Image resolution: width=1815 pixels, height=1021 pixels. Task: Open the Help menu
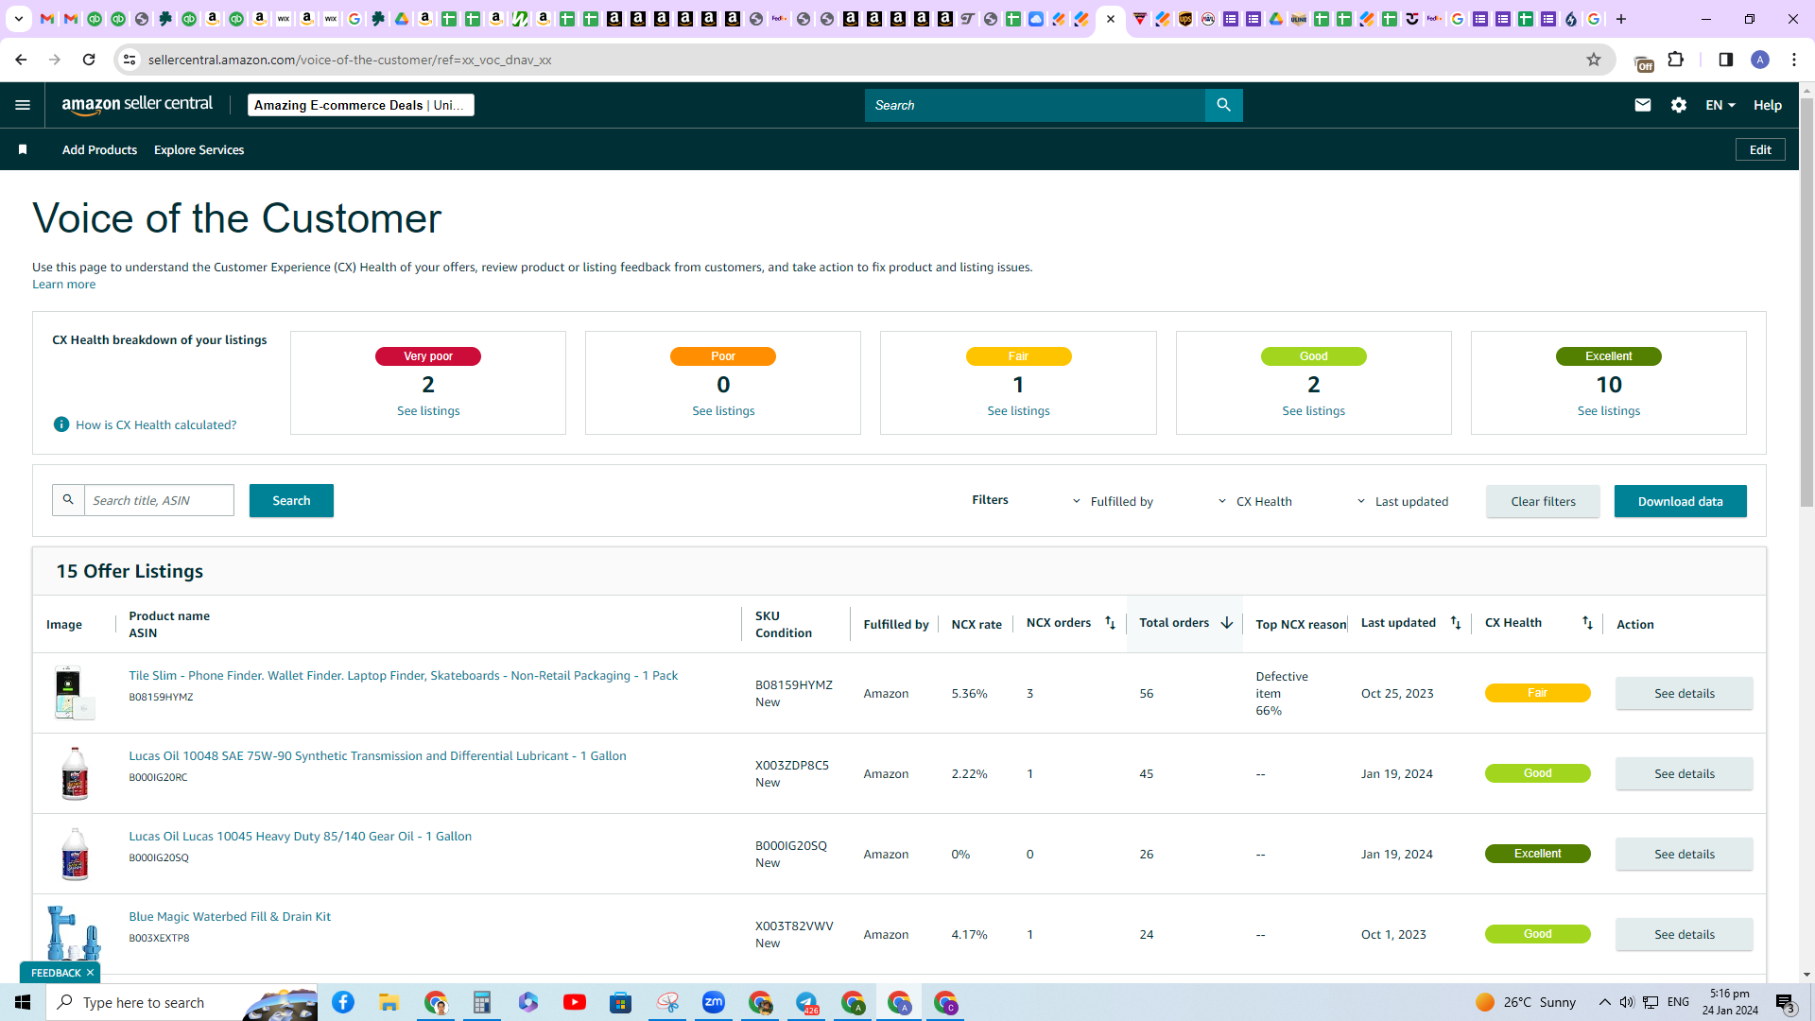click(x=1768, y=105)
